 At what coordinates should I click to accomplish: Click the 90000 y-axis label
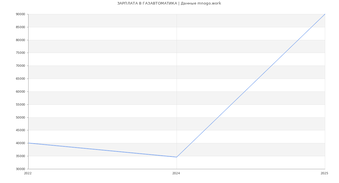pyautogui.click(x=20, y=14)
